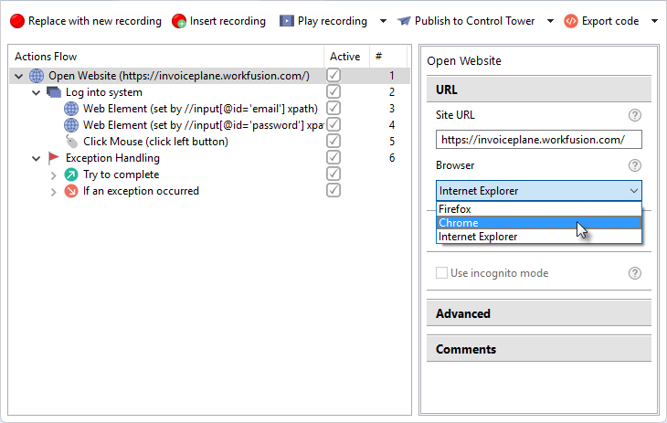Choose Internet Explorer from the dropdown list
Screen dimensions: 667x423
tap(539, 237)
